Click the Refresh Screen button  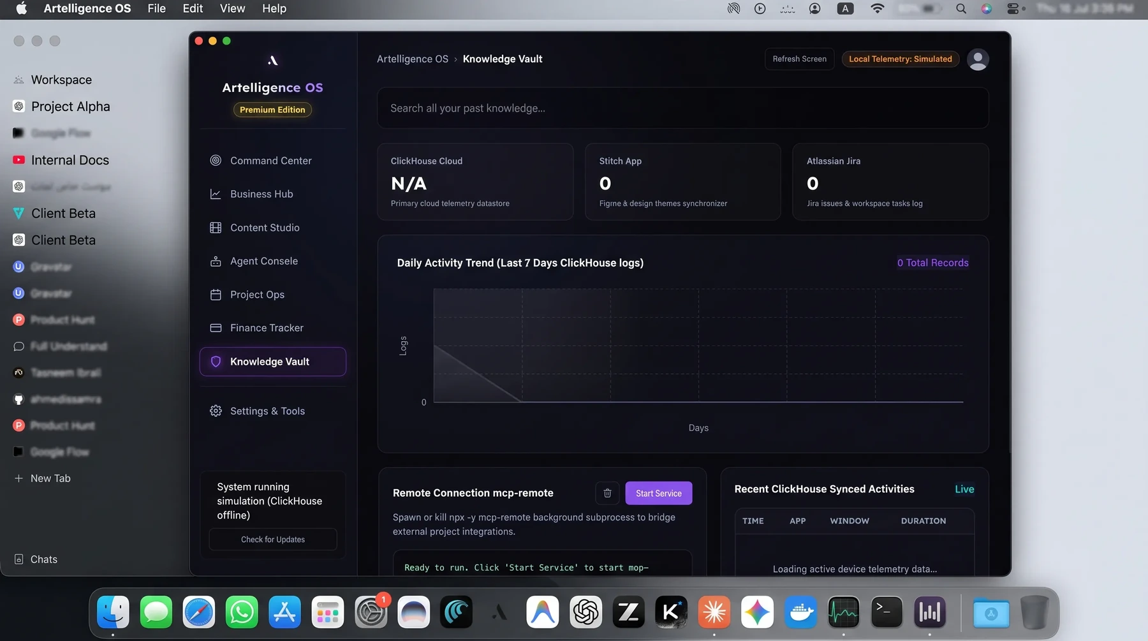(x=799, y=59)
